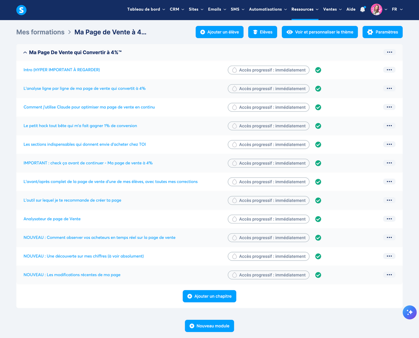Open three-dots menu for L'outil recommandé row

[389, 200]
